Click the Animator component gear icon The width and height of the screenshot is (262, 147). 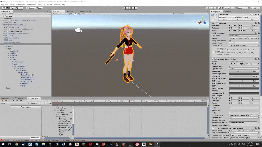point(258,33)
